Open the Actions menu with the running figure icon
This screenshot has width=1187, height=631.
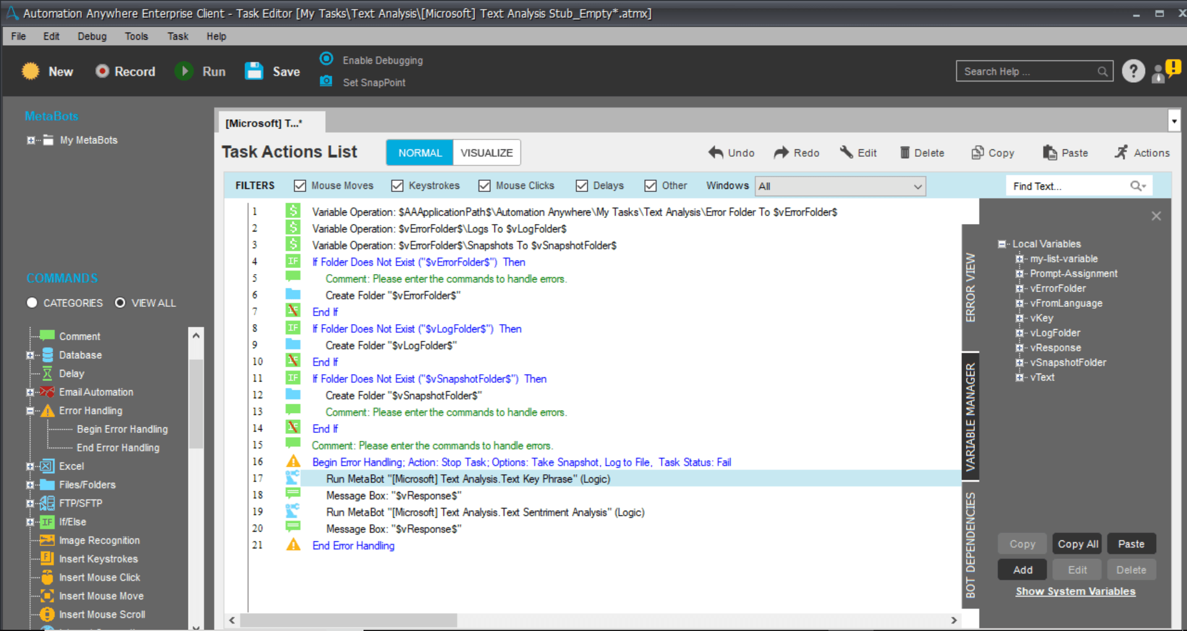pyautogui.click(x=1121, y=153)
